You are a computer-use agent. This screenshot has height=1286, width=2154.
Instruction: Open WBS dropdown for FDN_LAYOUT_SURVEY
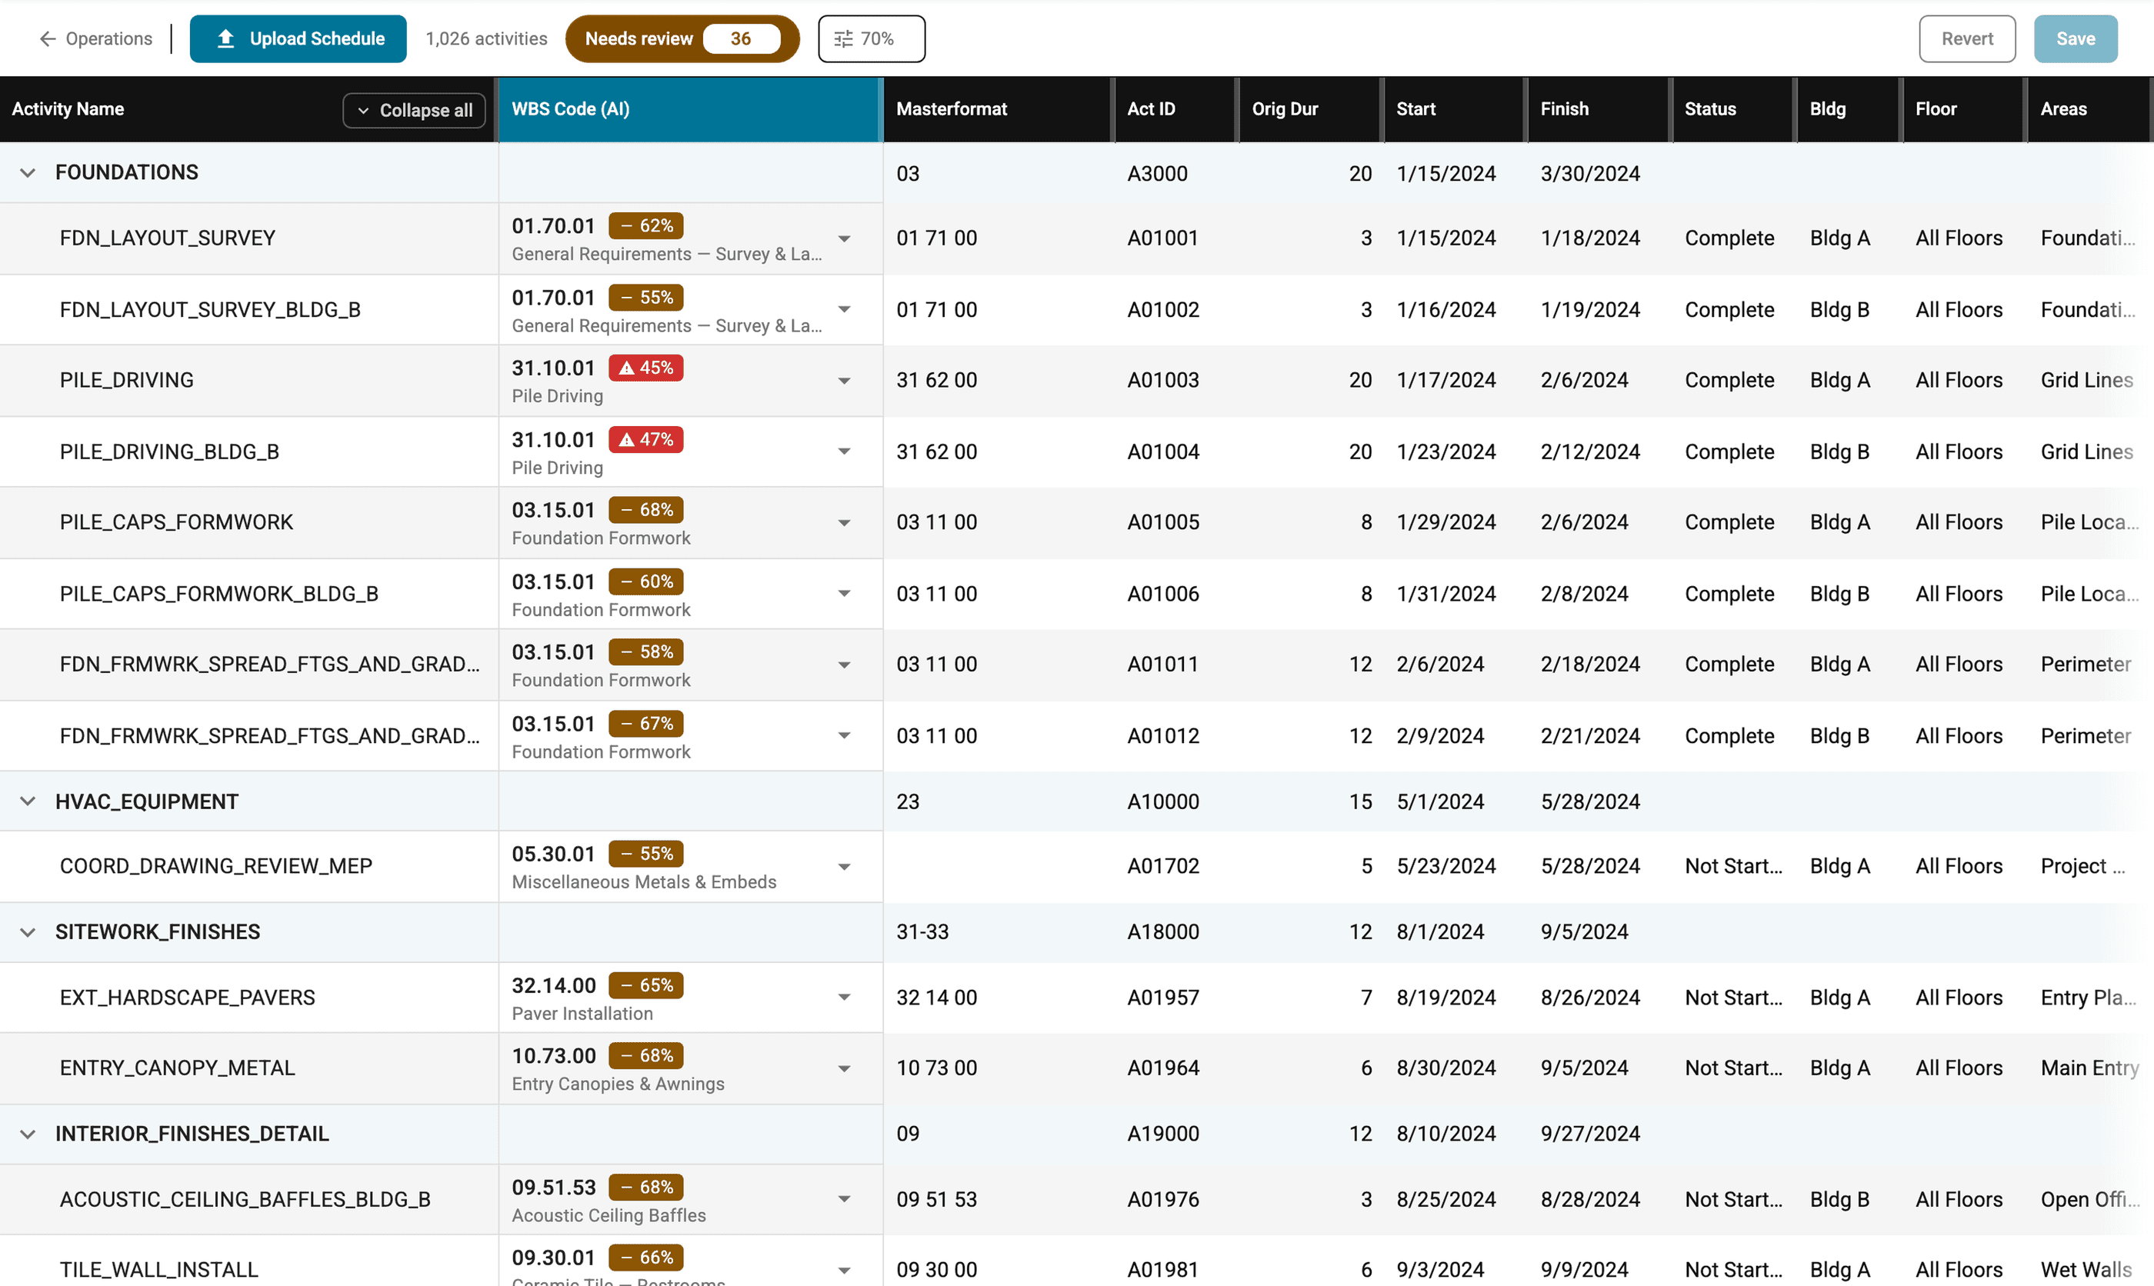click(x=844, y=238)
